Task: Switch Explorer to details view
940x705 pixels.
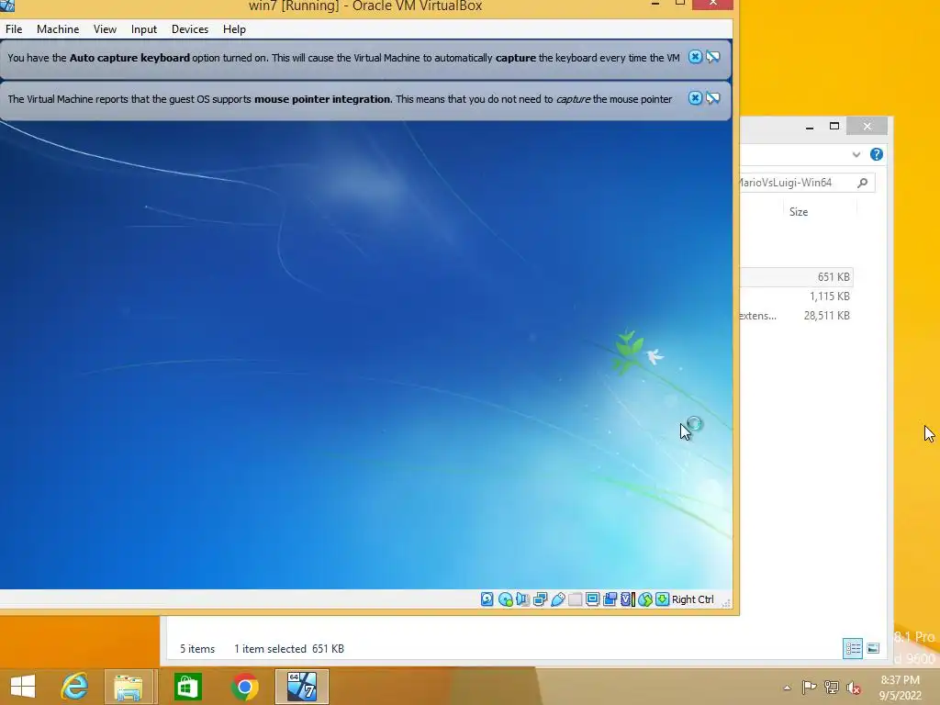Action: (x=853, y=648)
